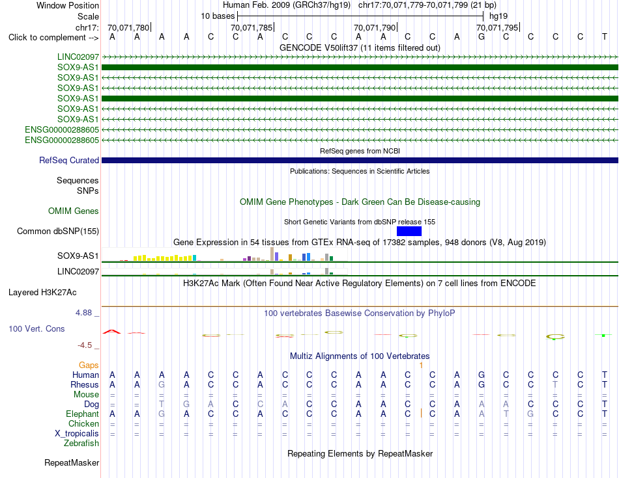The image size is (619, 478).
Task: Click 'RefSeq genes from NCBI' title
Action: pos(360,151)
